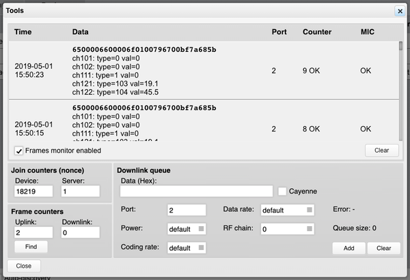Click the frames list scrollbar thumb
Image resolution: width=410 pixels, height=280 pixels.
point(400,46)
